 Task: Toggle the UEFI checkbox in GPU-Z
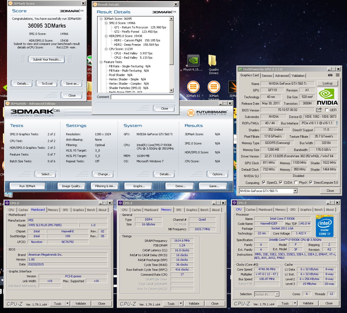point(327,110)
